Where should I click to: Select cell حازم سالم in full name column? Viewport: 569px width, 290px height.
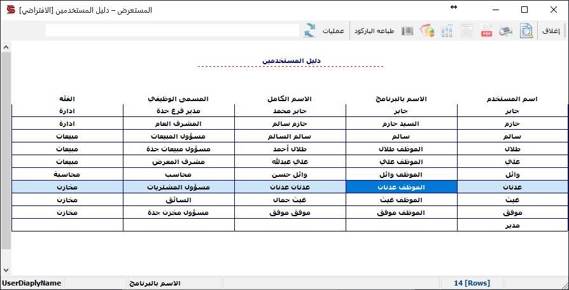[x=290, y=123]
